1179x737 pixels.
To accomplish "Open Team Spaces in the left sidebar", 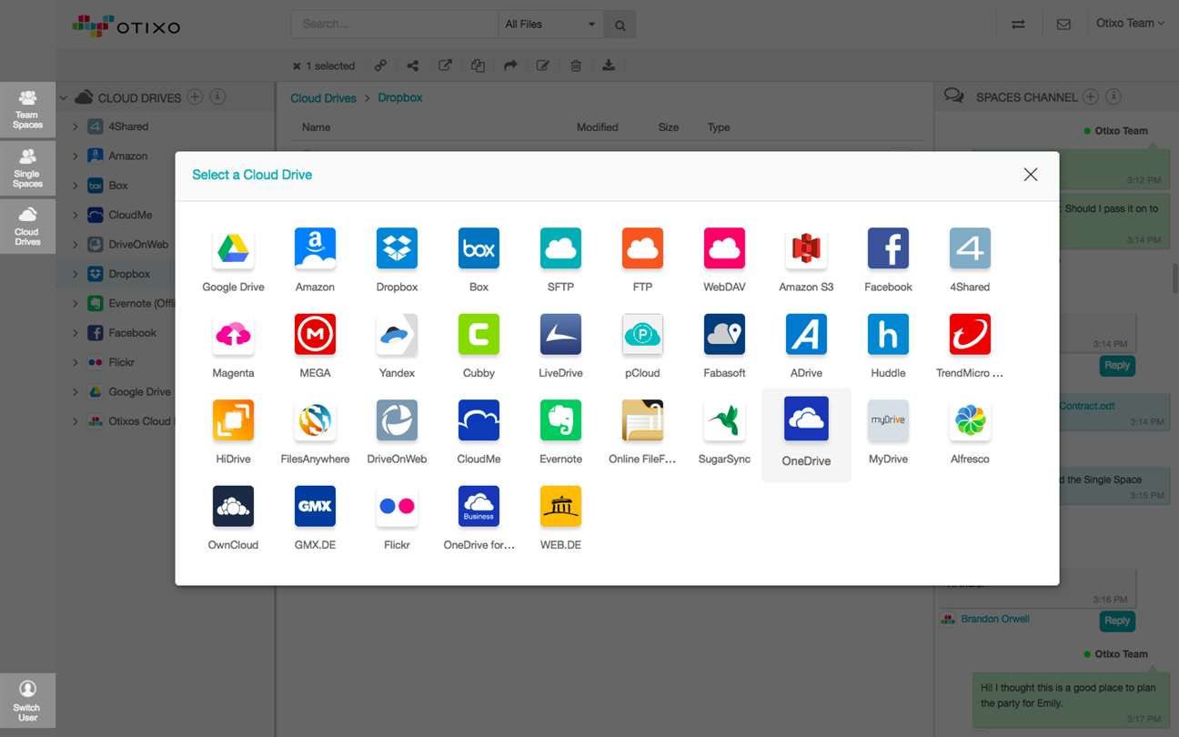I will (27, 109).
